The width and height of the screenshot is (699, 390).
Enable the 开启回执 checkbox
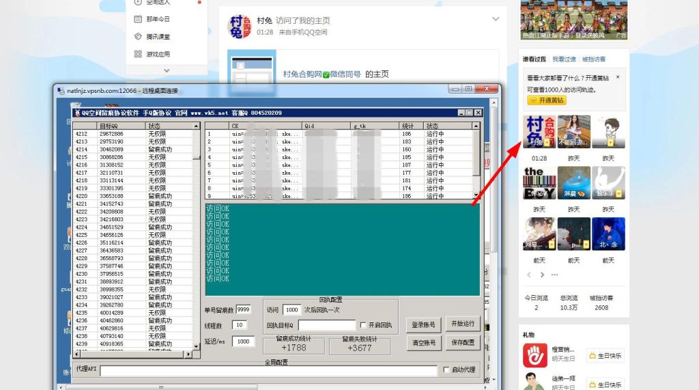point(363,325)
